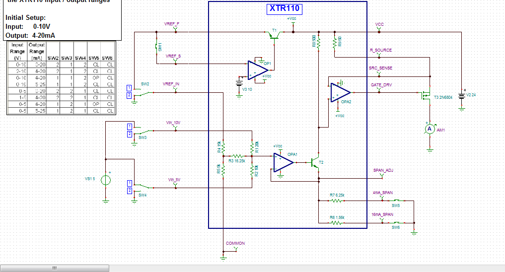Select resistor R7 6.25k

[336, 201]
